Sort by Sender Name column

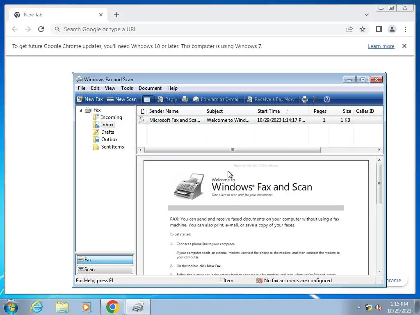click(x=175, y=111)
